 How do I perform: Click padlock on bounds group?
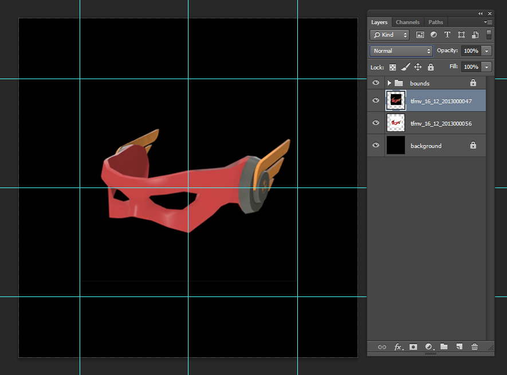pos(473,83)
